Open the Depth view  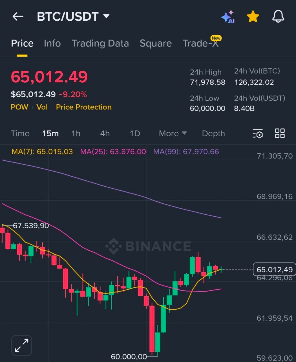213,133
